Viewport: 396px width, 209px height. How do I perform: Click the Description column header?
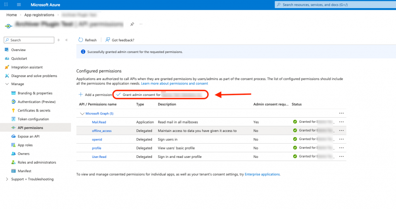click(x=167, y=104)
